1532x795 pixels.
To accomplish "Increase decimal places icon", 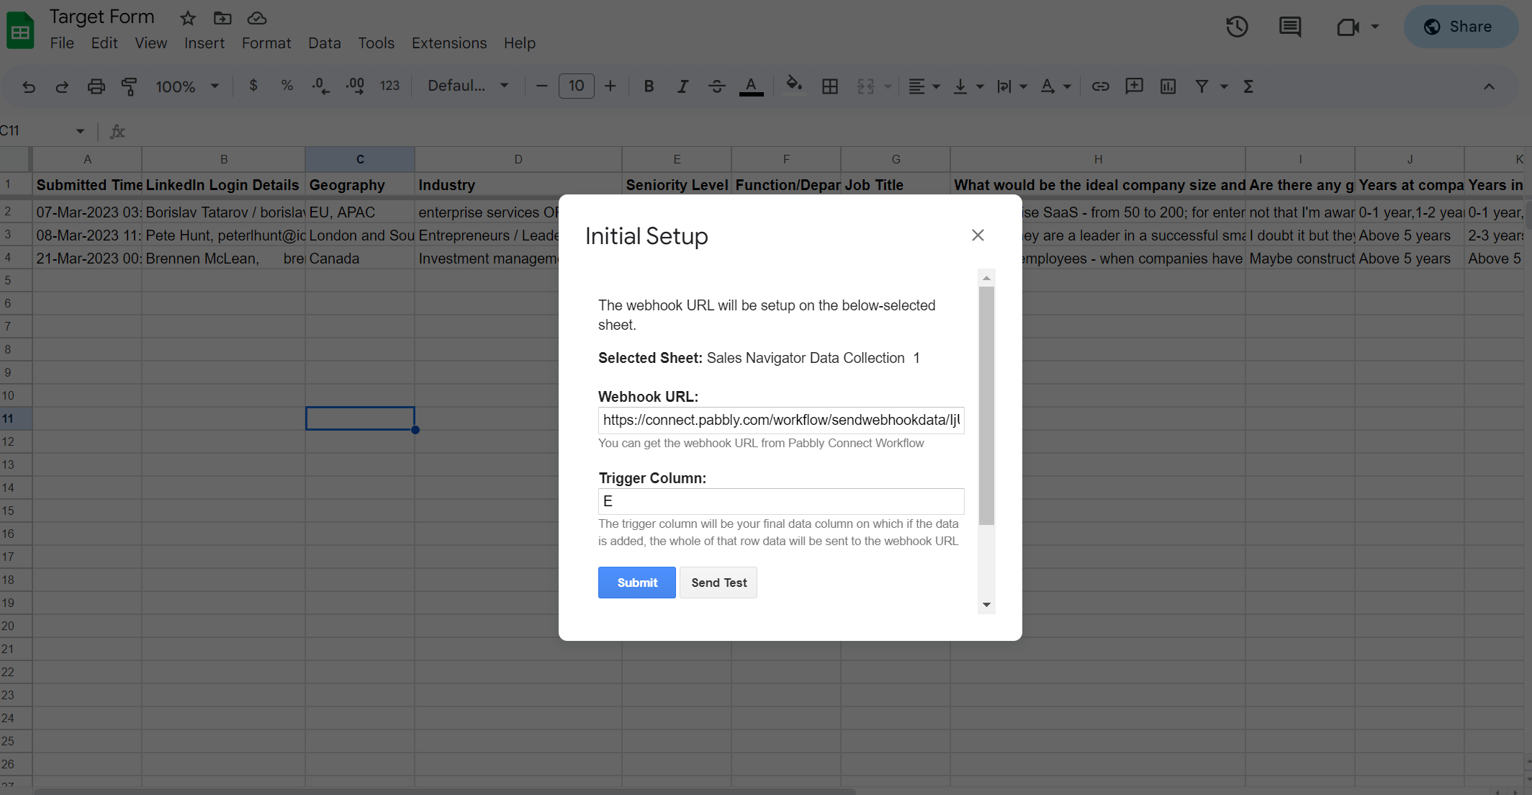I will coord(355,86).
